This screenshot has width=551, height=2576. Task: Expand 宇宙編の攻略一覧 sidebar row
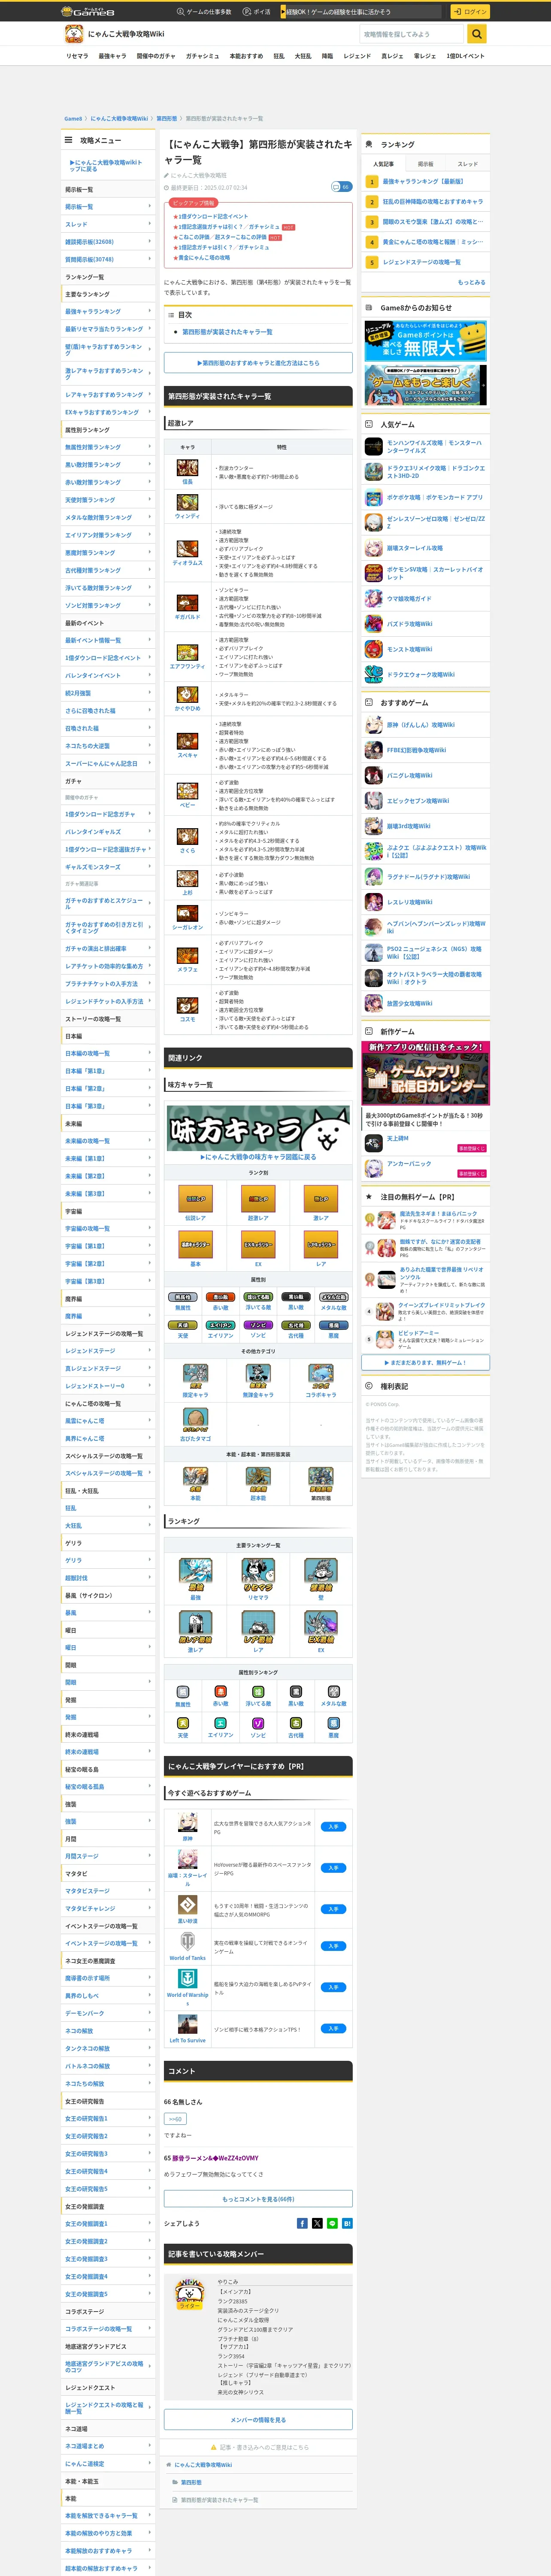pyautogui.click(x=108, y=1228)
